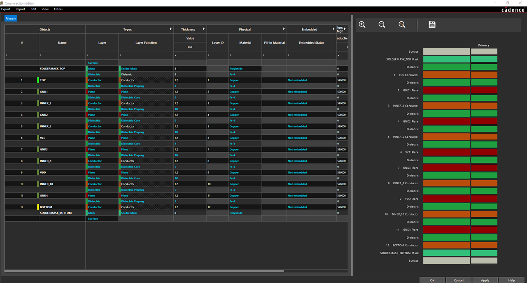Select the VCC name cell
This screenshot has height=283, width=527.
click(62, 138)
